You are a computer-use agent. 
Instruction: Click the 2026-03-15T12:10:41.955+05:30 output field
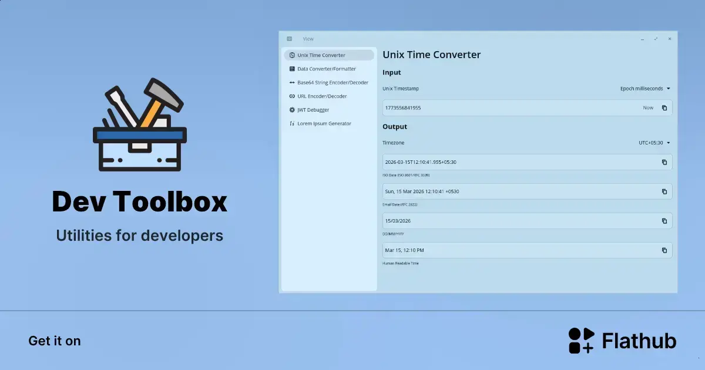[x=527, y=162]
